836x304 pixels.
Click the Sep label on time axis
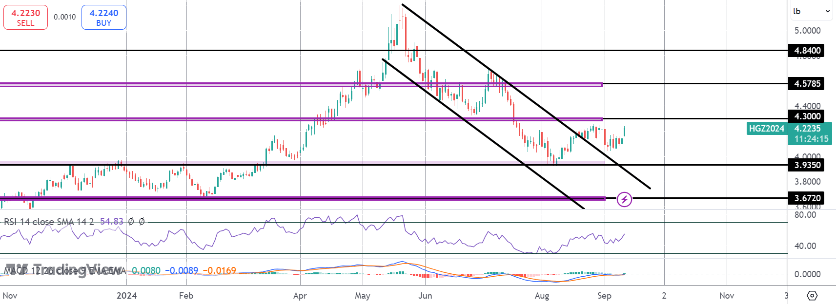click(604, 296)
